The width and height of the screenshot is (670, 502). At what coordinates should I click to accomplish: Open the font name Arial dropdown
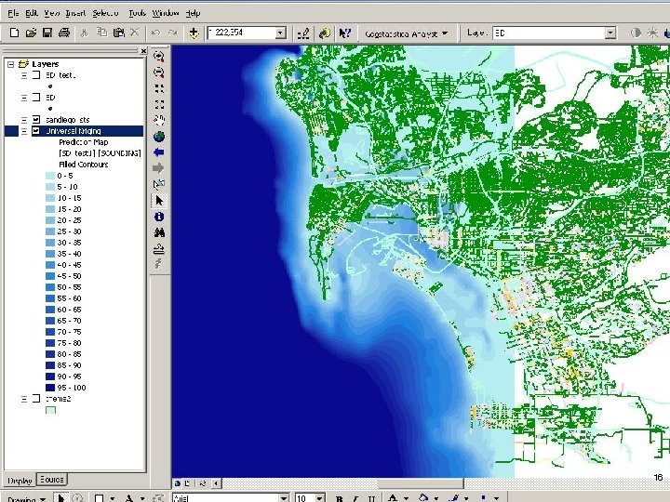(x=284, y=497)
